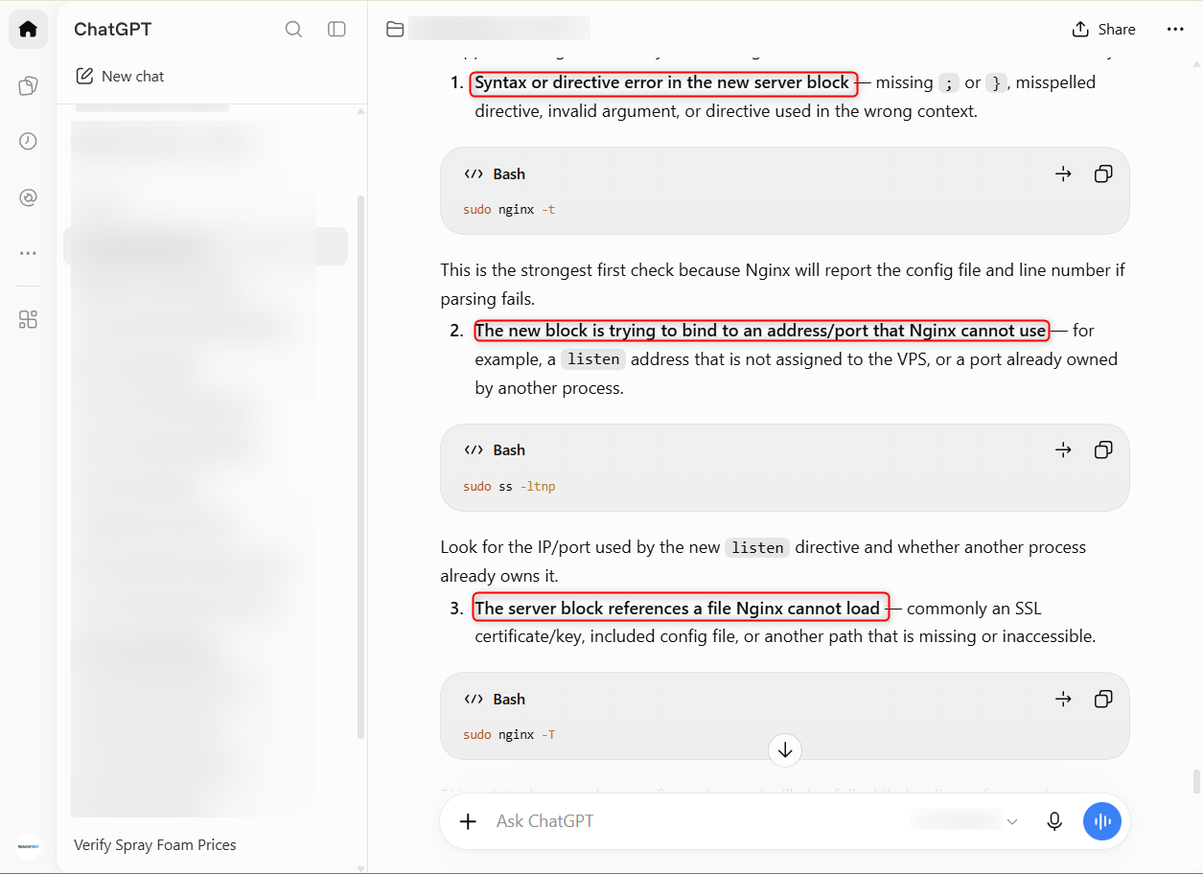This screenshot has height=874, width=1203.
Task: Go to the Home icon in left rail
Action: point(28,30)
